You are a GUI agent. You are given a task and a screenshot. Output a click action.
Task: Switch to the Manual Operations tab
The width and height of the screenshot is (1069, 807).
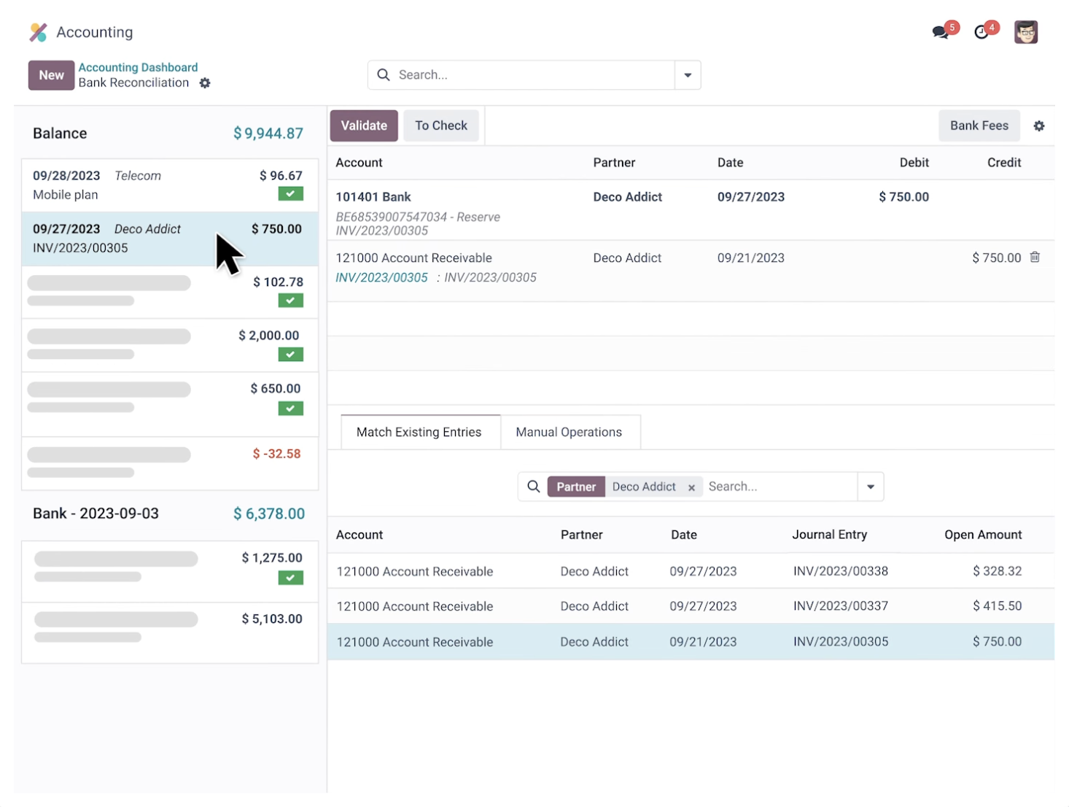tap(569, 432)
